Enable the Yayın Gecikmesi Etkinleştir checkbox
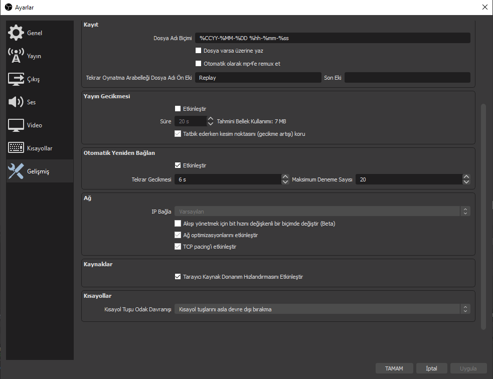493x379 pixels. click(x=178, y=108)
